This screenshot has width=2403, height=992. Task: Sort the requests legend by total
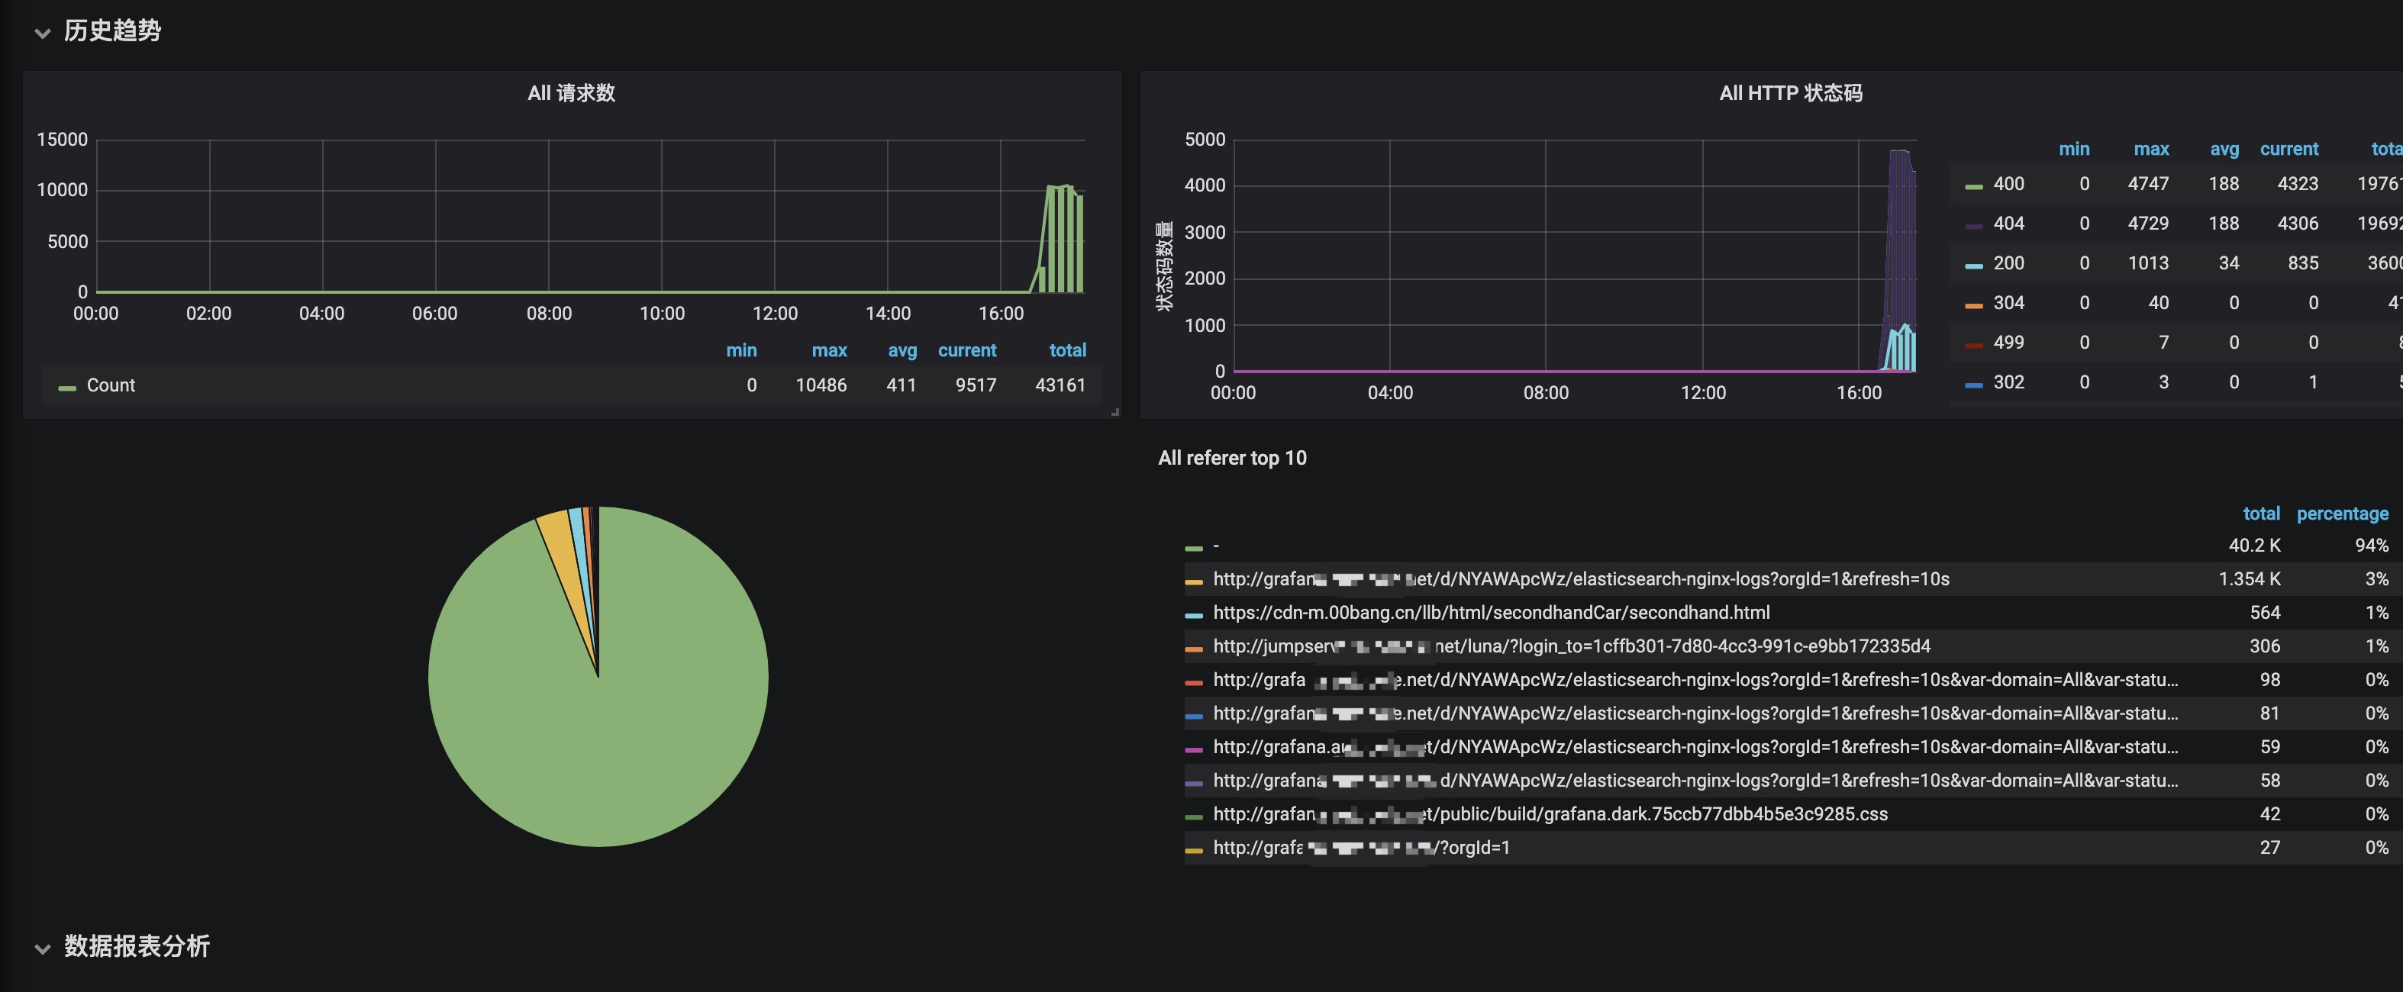coord(1067,350)
